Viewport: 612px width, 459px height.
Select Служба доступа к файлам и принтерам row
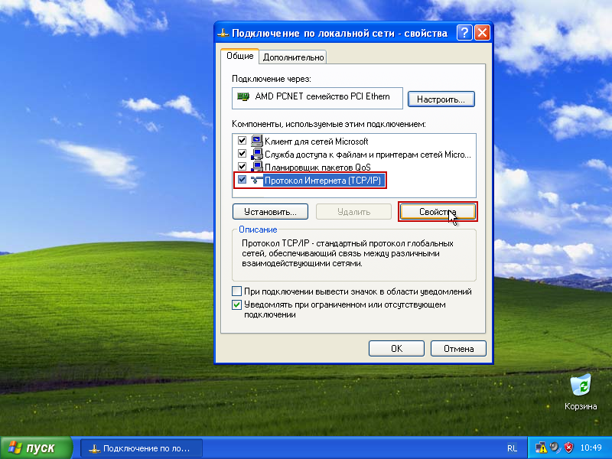pyautogui.click(x=368, y=155)
